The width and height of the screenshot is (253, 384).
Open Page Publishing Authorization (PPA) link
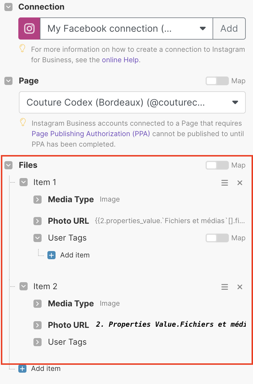pos(91,134)
